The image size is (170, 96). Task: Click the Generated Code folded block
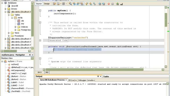[x=58, y=40]
